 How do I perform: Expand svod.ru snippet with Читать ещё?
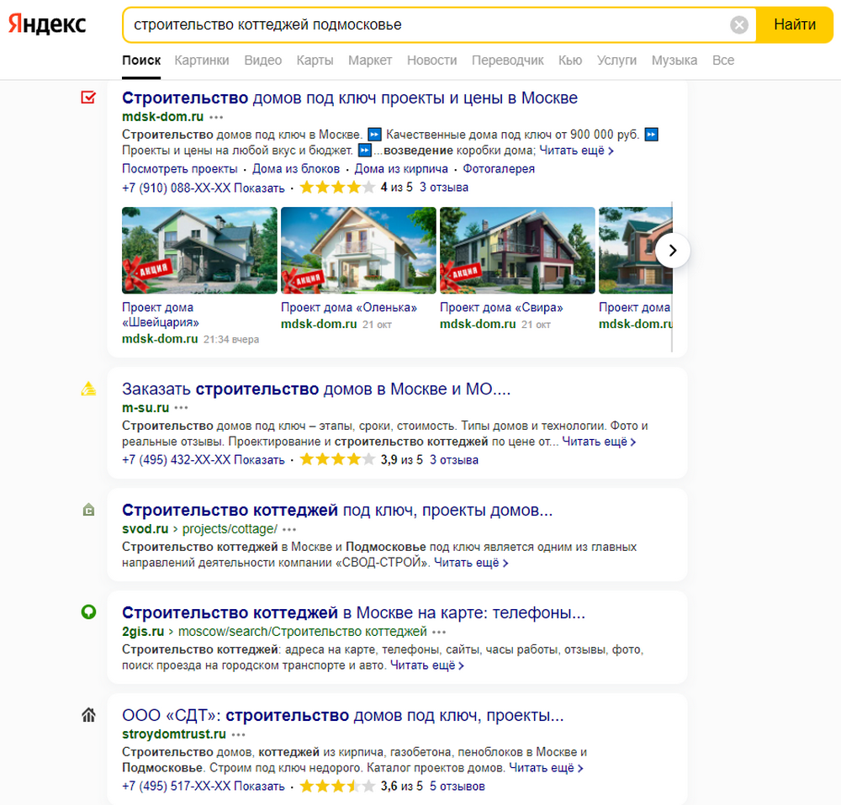(x=471, y=563)
